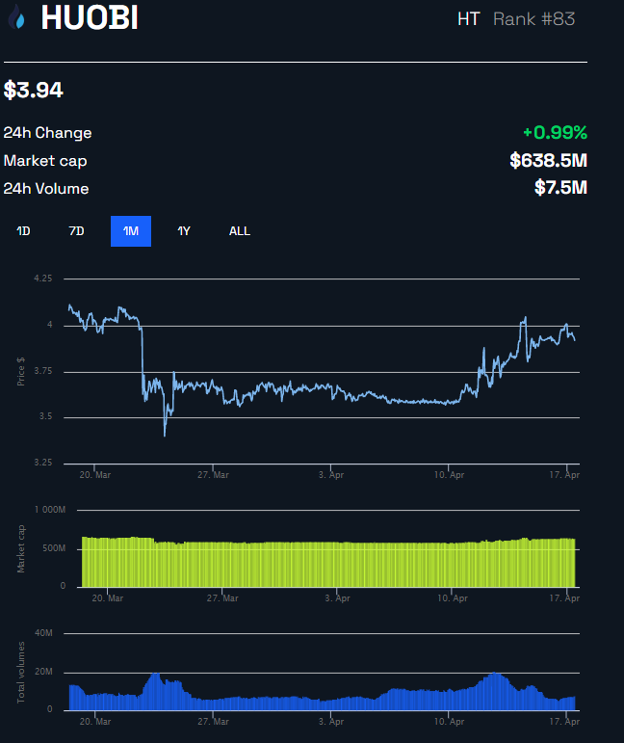The image size is (624, 743).
Task: Click the 1 000M market cap axis label
Action: (x=50, y=510)
